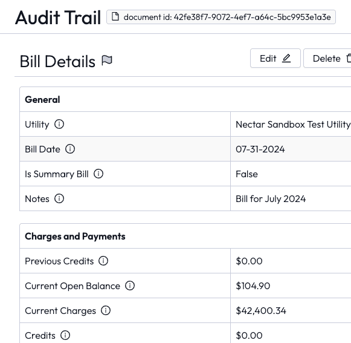Click the Previous Credits field label
Image resolution: width=351 pixels, height=343 pixels.
59,261
